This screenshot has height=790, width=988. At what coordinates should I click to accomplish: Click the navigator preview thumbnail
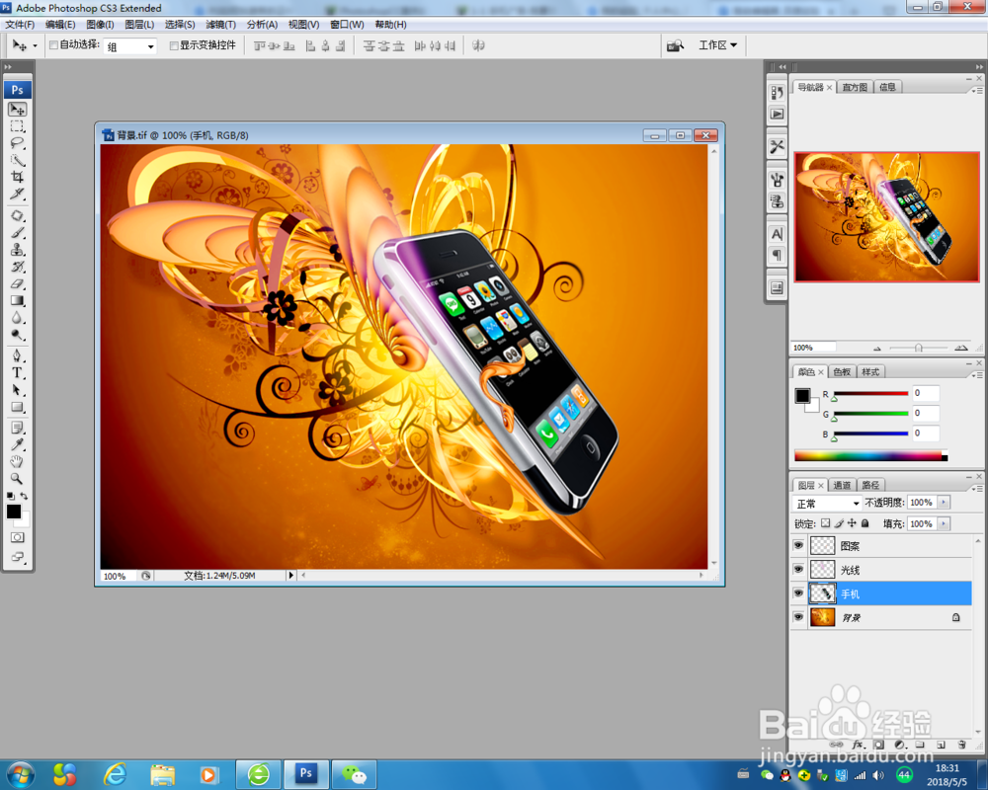click(886, 216)
